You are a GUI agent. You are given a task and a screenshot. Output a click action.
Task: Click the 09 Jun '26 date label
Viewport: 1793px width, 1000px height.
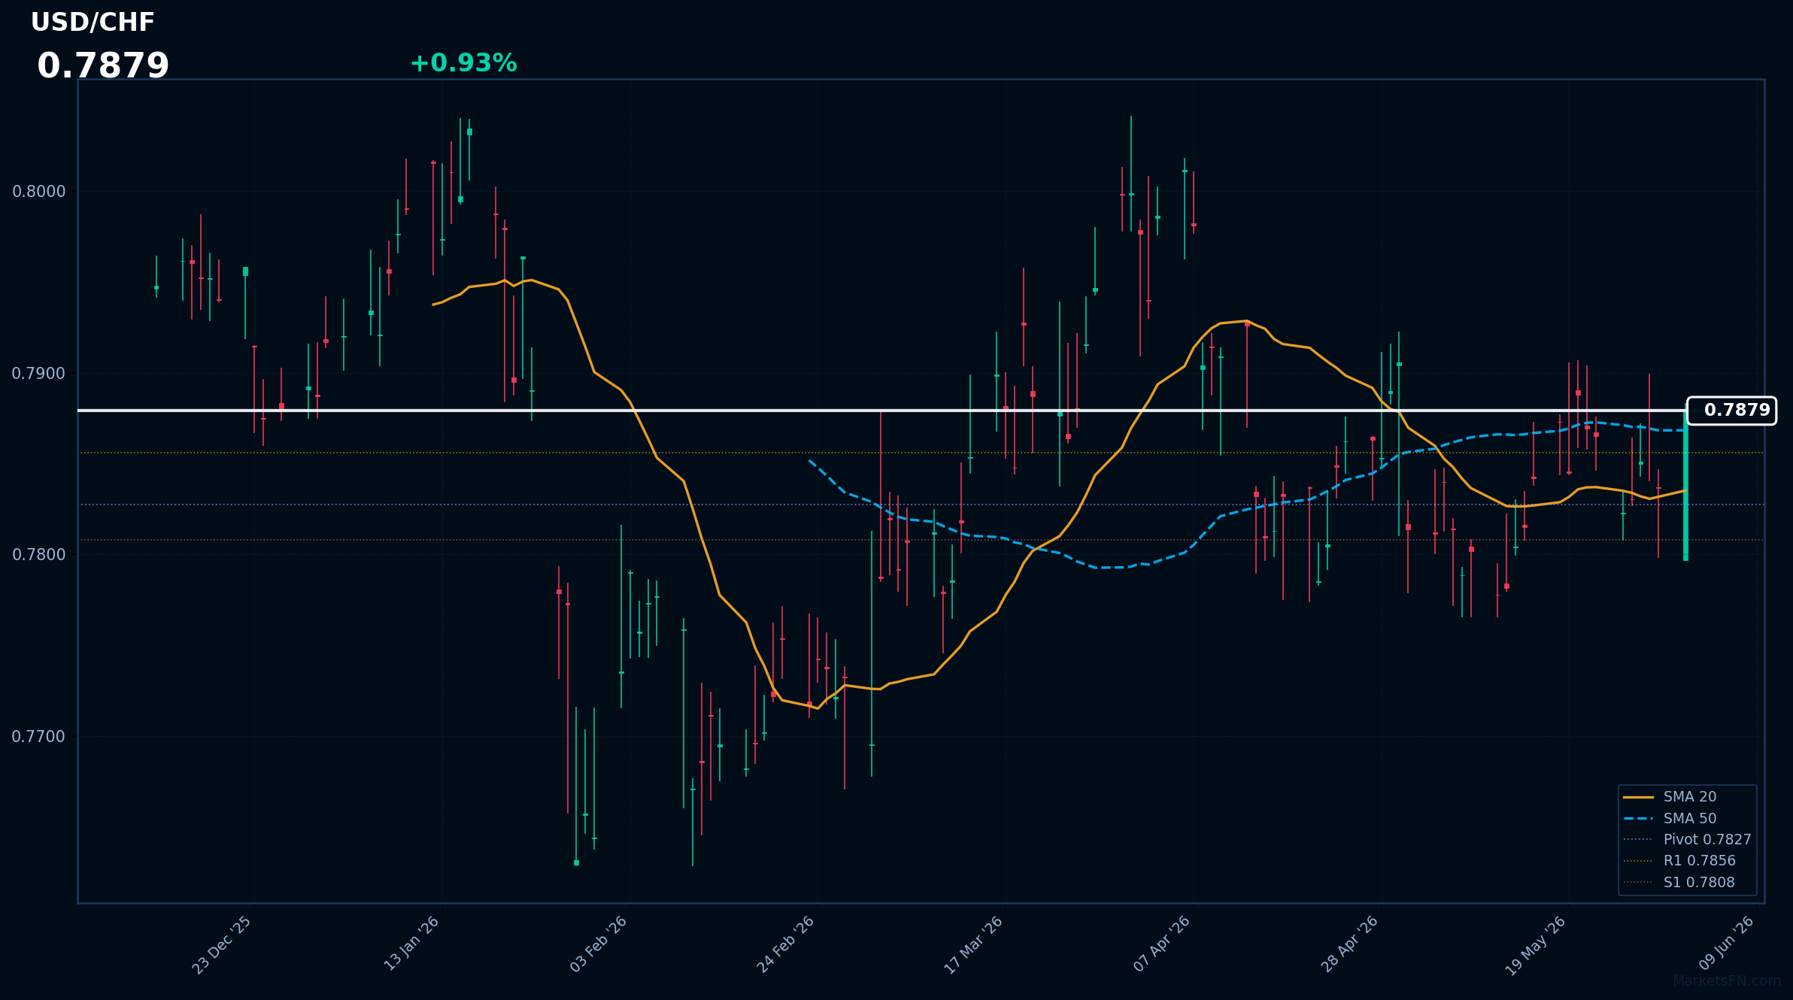click(x=1727, y=943)
